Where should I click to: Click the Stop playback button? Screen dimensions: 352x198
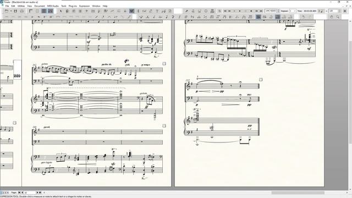coord(234,11)
